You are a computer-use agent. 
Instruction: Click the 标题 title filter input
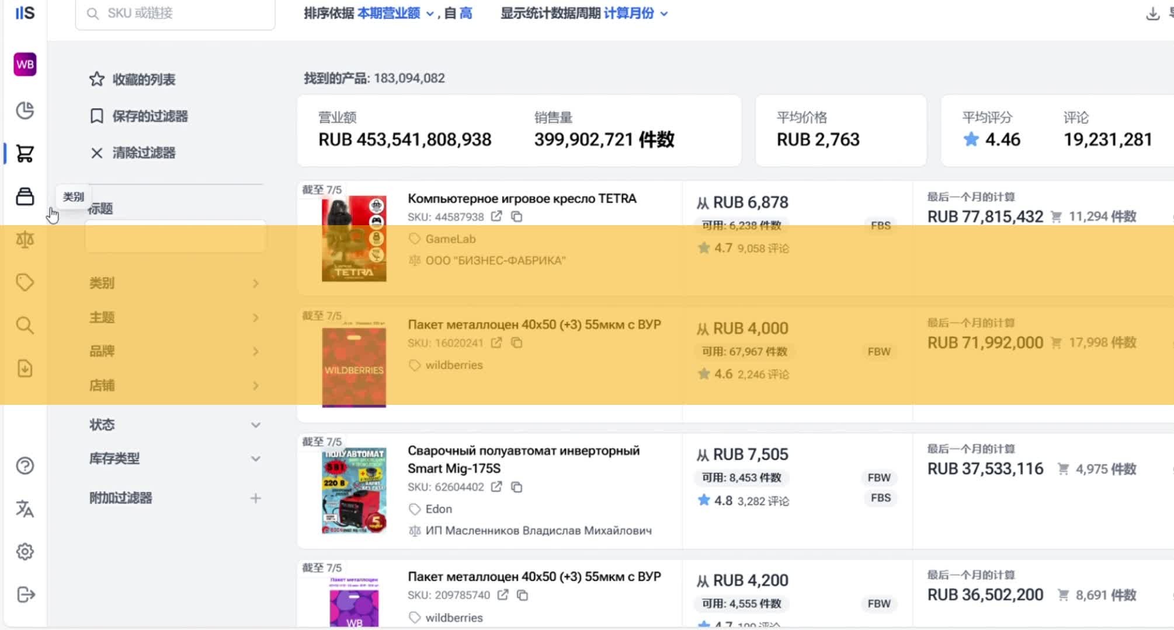pyautogui.click(x=176, y=236)
